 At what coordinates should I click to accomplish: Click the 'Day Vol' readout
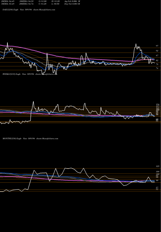coord(72,4)
